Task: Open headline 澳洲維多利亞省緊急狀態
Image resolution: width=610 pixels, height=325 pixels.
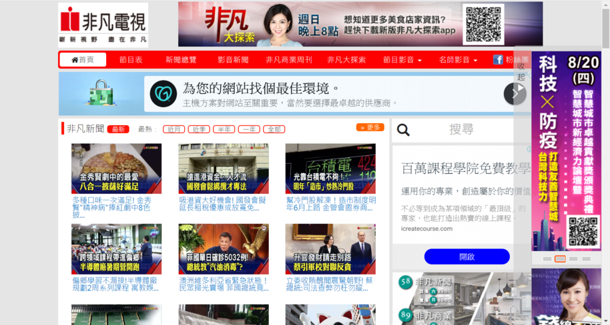Action: 224,284
